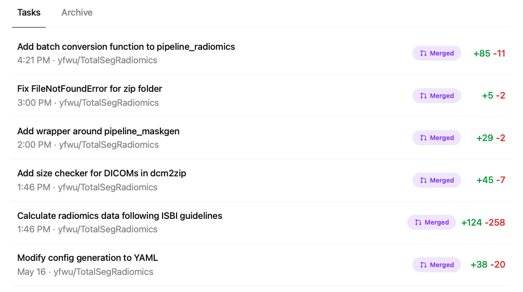Click the May 16 repository subtitle

[85, 272]
